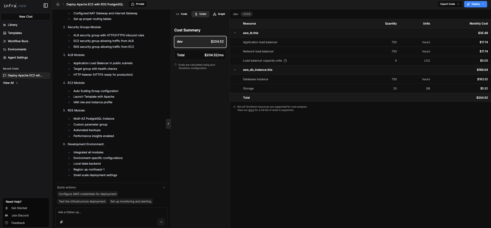This screenshot has width=491, height=228.
Task: Collapse the aws_lb.this row
Action: 235,33
